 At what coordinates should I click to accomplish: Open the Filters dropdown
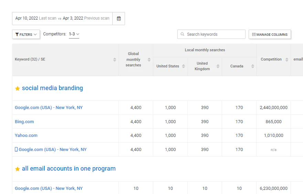26,34
